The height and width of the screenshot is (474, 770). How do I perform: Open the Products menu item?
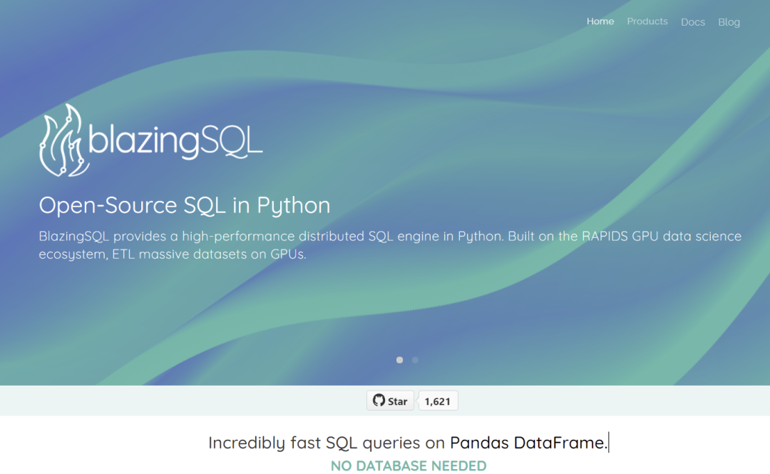click(647, 21)
